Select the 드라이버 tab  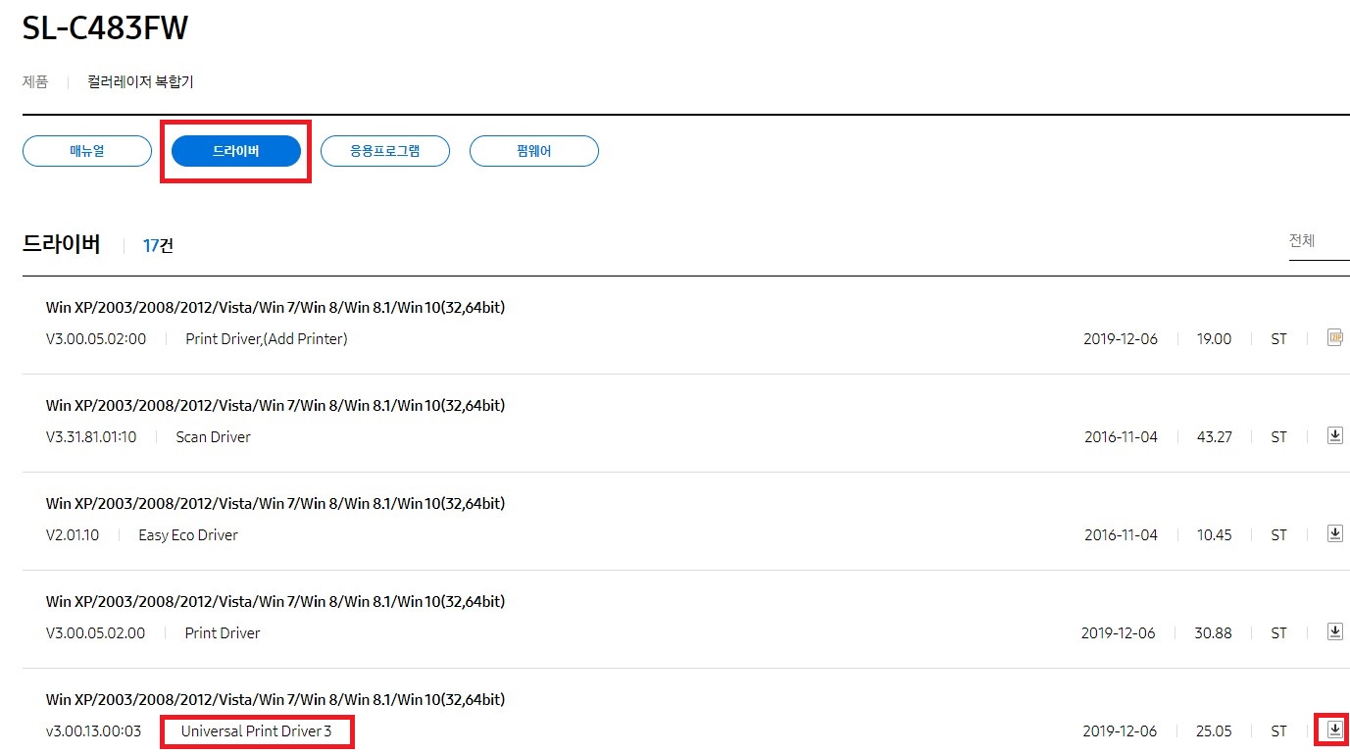(236, 151)
